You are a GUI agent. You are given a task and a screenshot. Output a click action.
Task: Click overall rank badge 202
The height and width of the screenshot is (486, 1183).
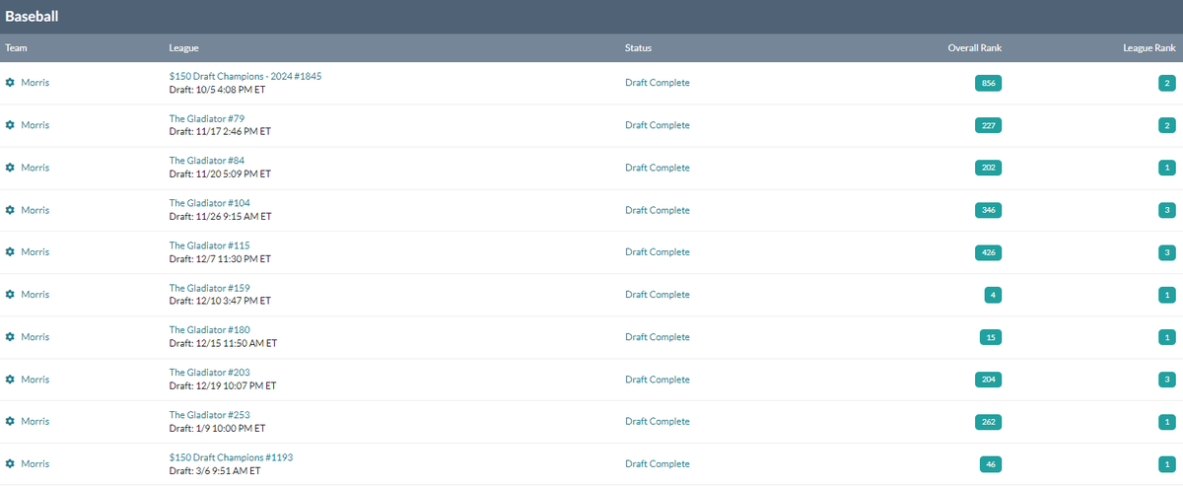click(x=988, y=169)
